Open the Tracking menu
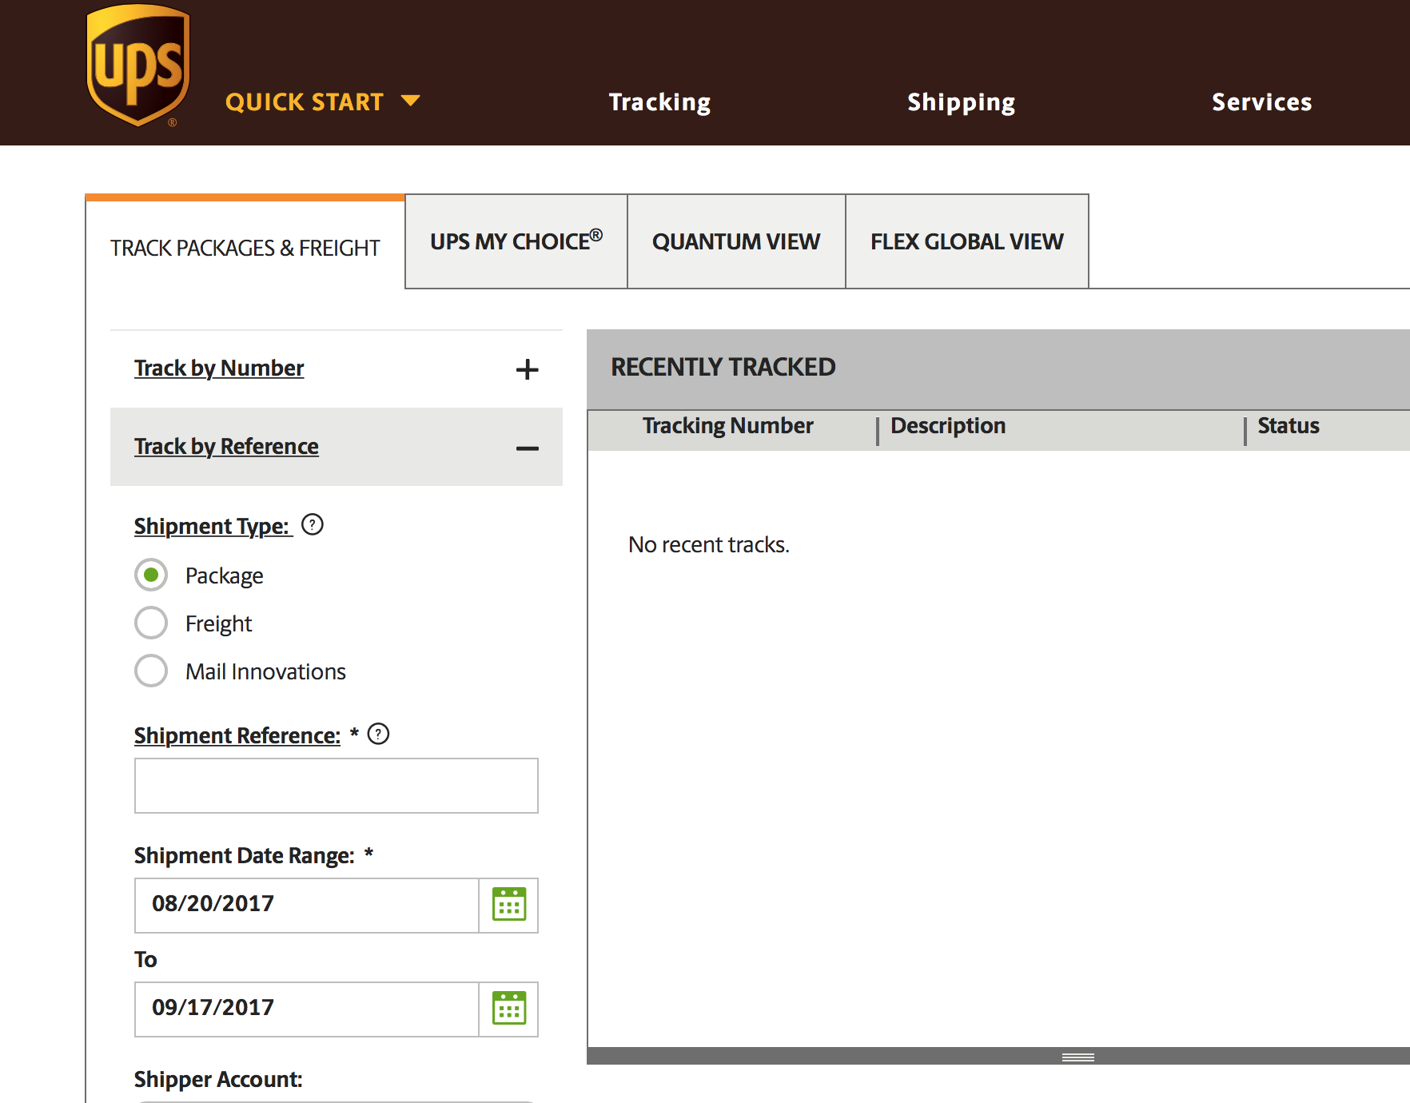This screenshot has width=1410, height=1103. [659, 102]
